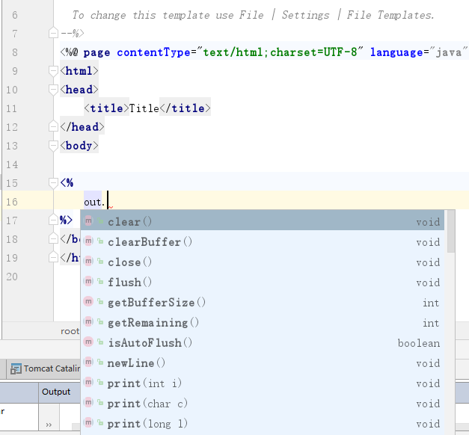Toggle fold marker at line 18

[53, 238]
